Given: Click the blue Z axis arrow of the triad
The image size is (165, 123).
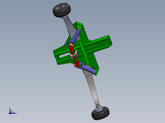Looking at the screenshot, I should 13,113.
